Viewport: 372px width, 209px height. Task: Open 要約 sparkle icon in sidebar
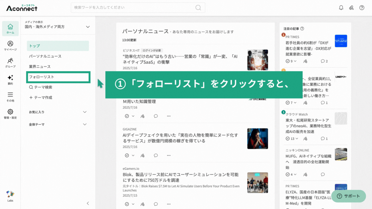tap(10, 80)
